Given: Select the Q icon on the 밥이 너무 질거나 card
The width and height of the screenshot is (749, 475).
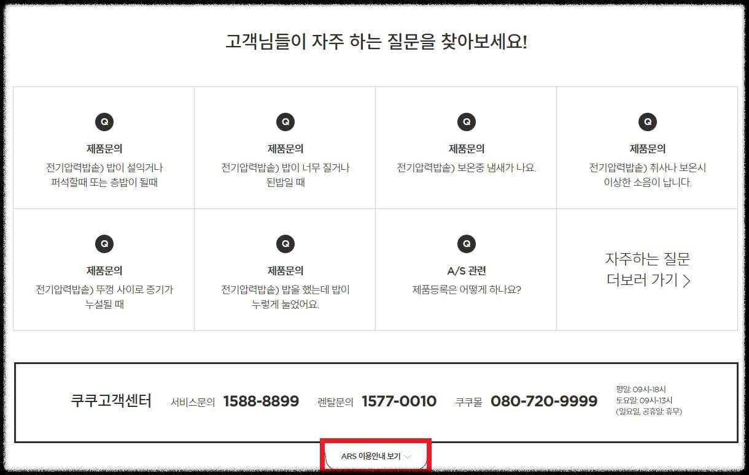Looking at the screenshot, I should [285, 121].
